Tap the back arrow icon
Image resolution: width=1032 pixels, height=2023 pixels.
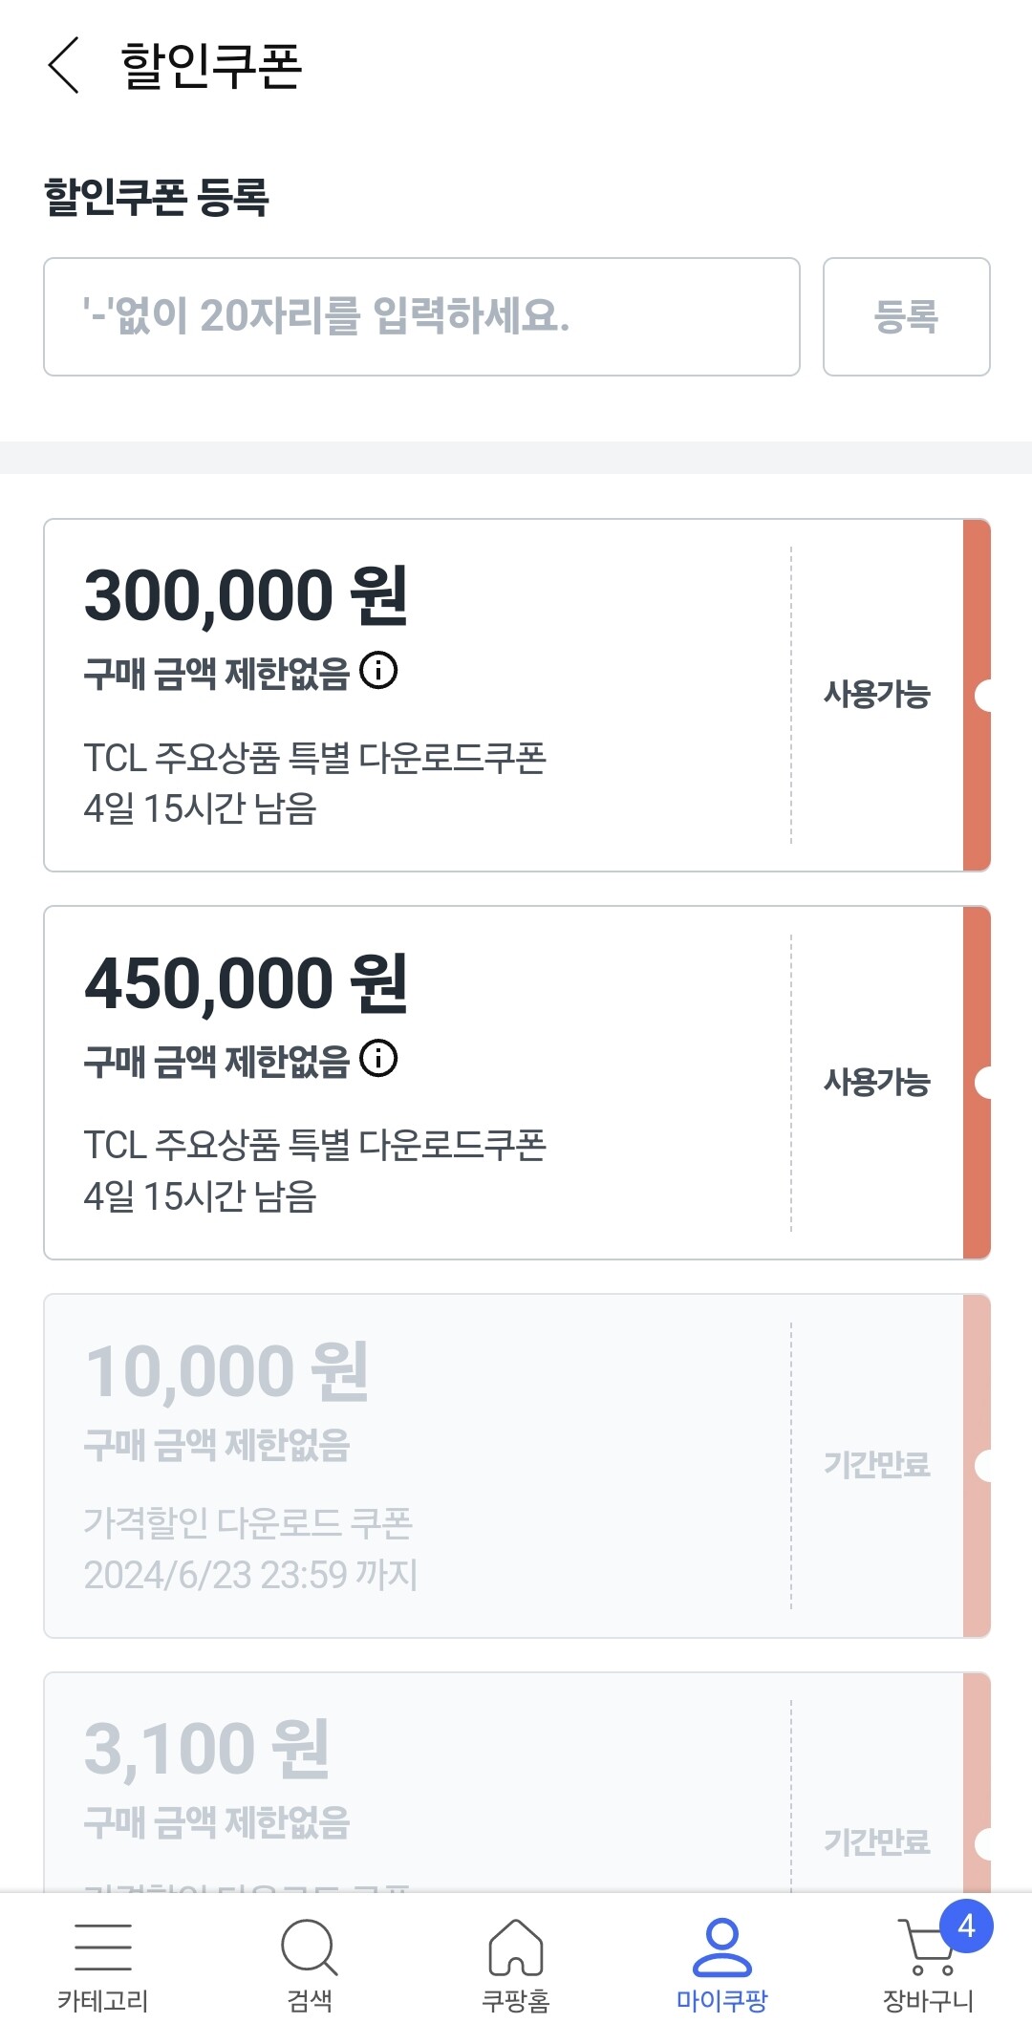tap(63, 66)
